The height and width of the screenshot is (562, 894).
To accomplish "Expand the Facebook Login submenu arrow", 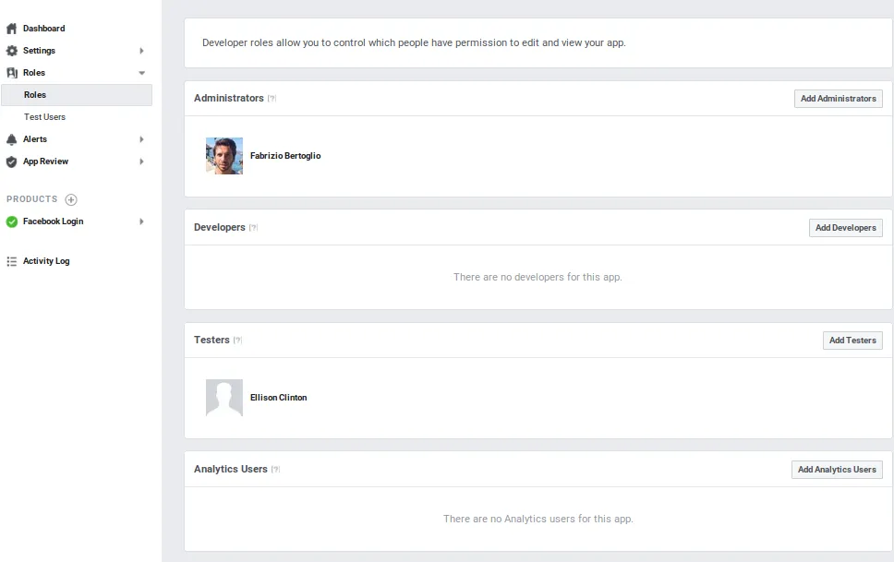I will [x=141, y=221].
